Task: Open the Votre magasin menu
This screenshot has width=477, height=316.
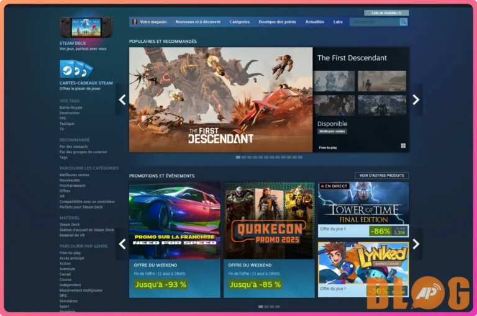Action: point(153,22)
